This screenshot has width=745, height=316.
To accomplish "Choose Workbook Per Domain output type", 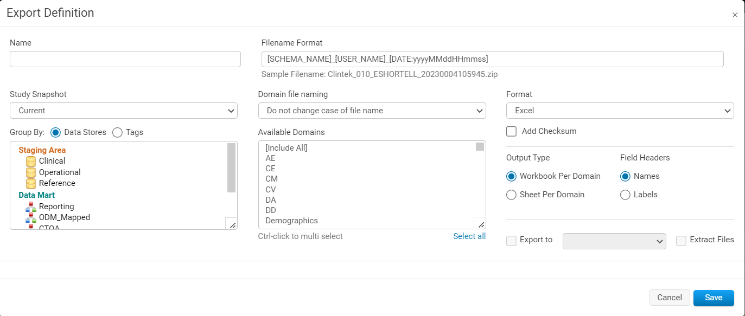I will click(511, 176).
